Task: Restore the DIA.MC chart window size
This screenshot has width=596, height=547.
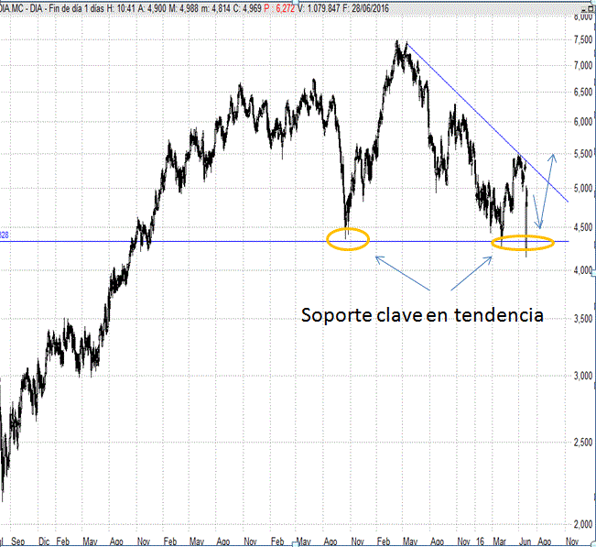Action: click(591, 9)
